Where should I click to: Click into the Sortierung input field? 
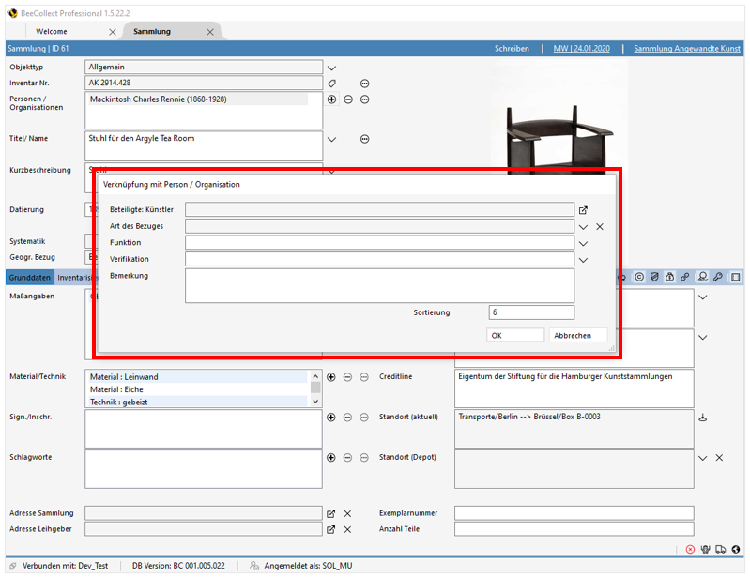click(x=531, y=312)
